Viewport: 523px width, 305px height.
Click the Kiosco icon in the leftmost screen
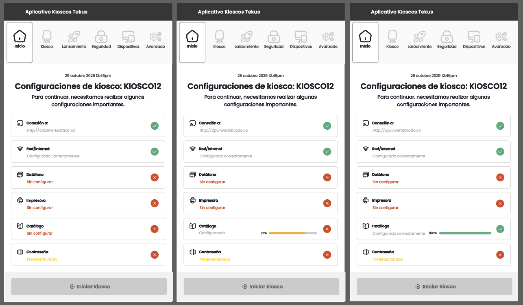click(x=47, y=37)
